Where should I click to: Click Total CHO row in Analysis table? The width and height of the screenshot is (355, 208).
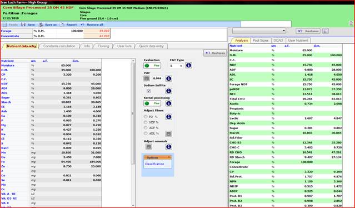point(286,99)
